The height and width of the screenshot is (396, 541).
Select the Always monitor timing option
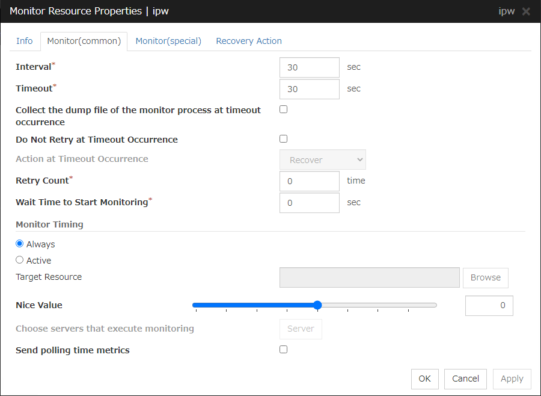[x=20, y=244]
